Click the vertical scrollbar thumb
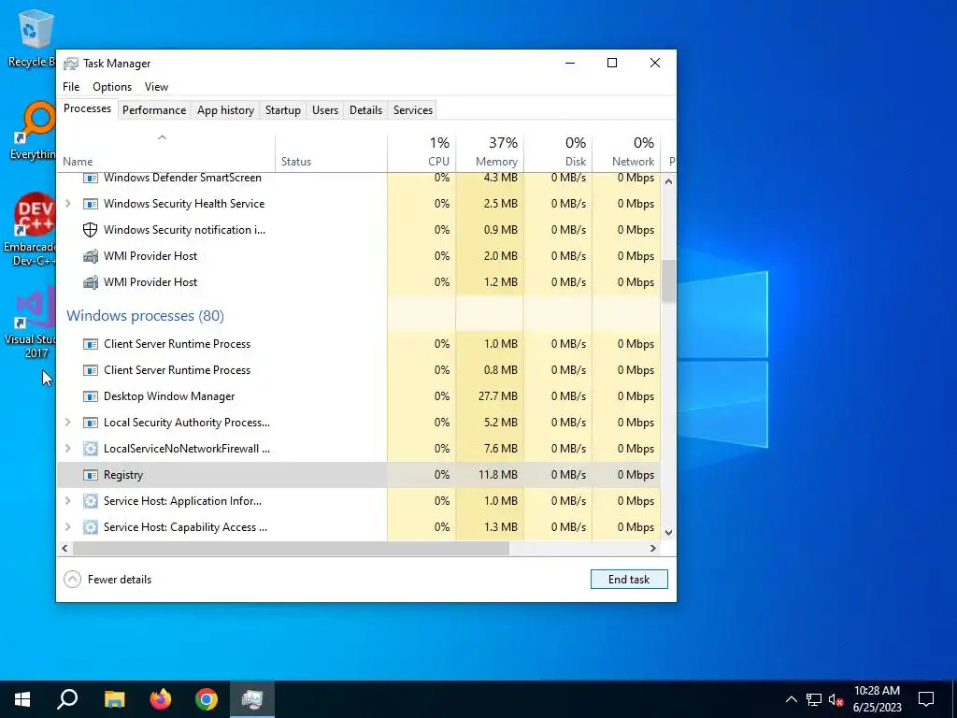 tap(668, 281)
